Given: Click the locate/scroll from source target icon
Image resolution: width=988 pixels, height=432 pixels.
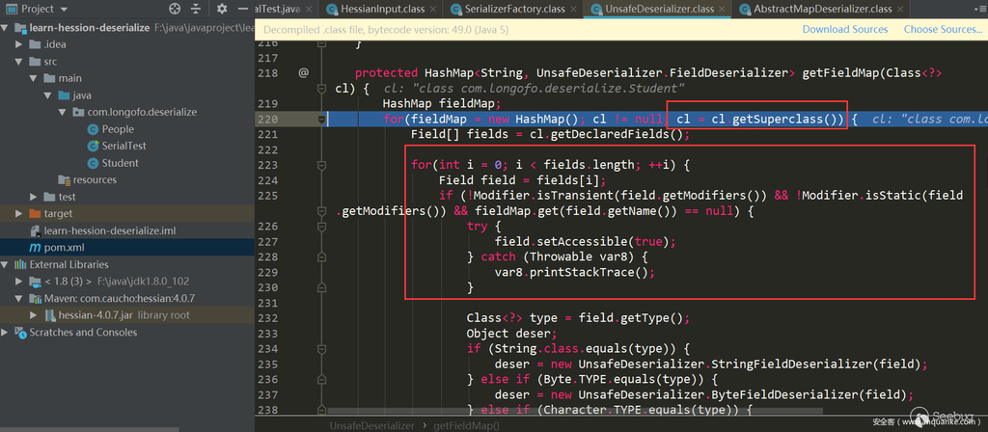Looking at the screenshot, I should (173, 9).
